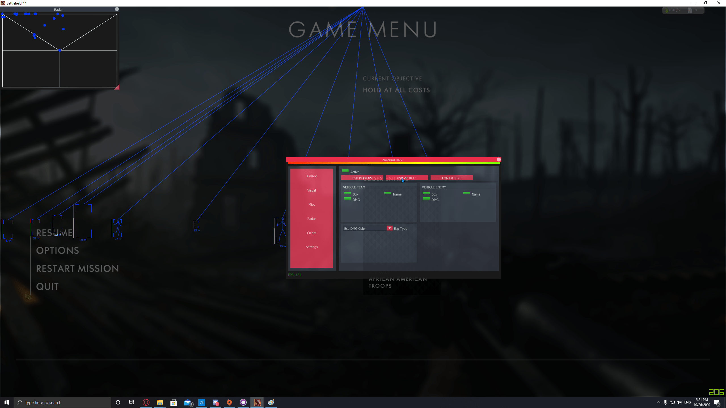Screen dimensions: 726x408
Task: Click QUIT in the game menu
Action: (47, 287)
